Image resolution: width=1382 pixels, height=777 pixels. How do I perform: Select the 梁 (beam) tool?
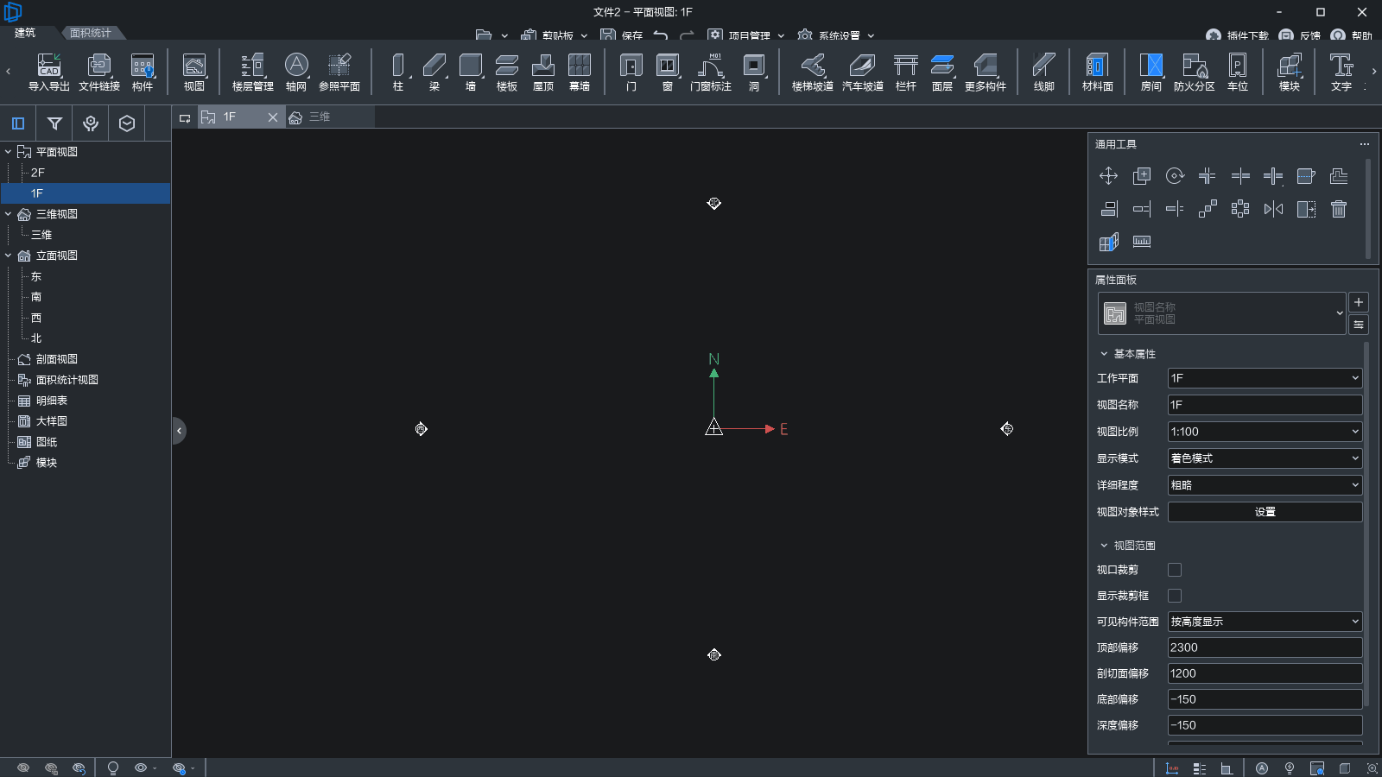pos(434,72)
